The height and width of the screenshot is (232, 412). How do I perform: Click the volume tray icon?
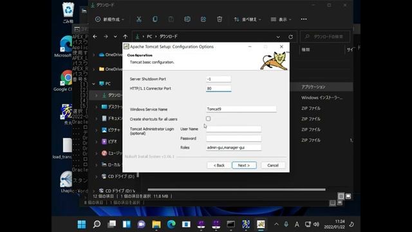(x=316, y=224)
